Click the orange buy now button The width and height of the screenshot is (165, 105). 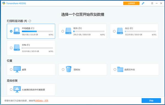[131, 3]
